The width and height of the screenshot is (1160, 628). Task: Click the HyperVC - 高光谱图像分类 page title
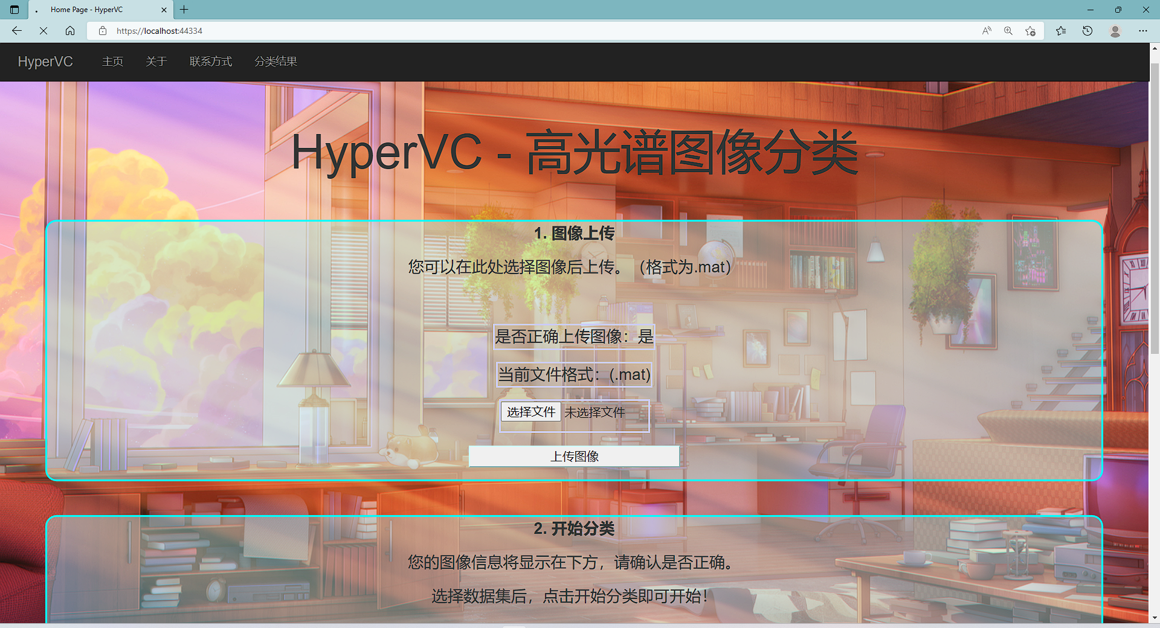(x=574, y=152)
